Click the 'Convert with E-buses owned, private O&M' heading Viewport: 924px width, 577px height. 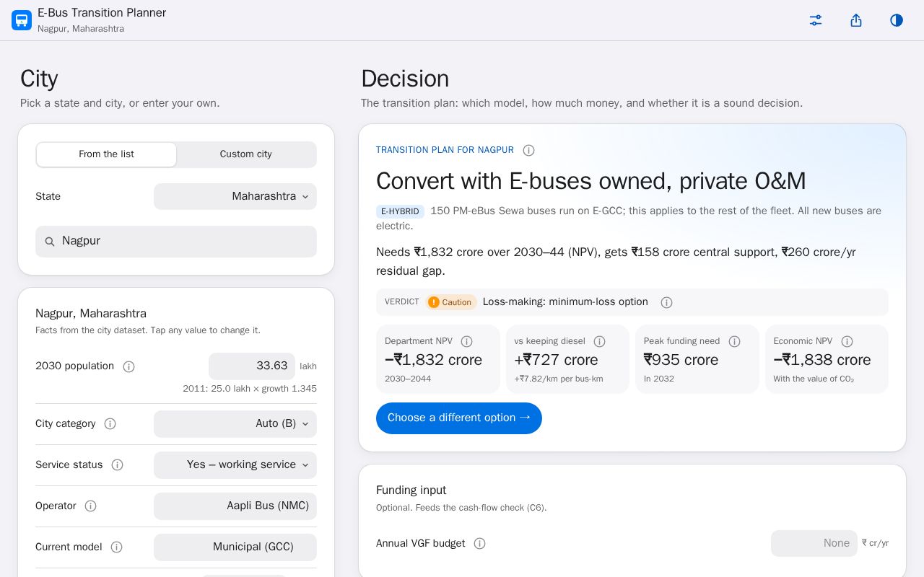(x=590, y=181)
